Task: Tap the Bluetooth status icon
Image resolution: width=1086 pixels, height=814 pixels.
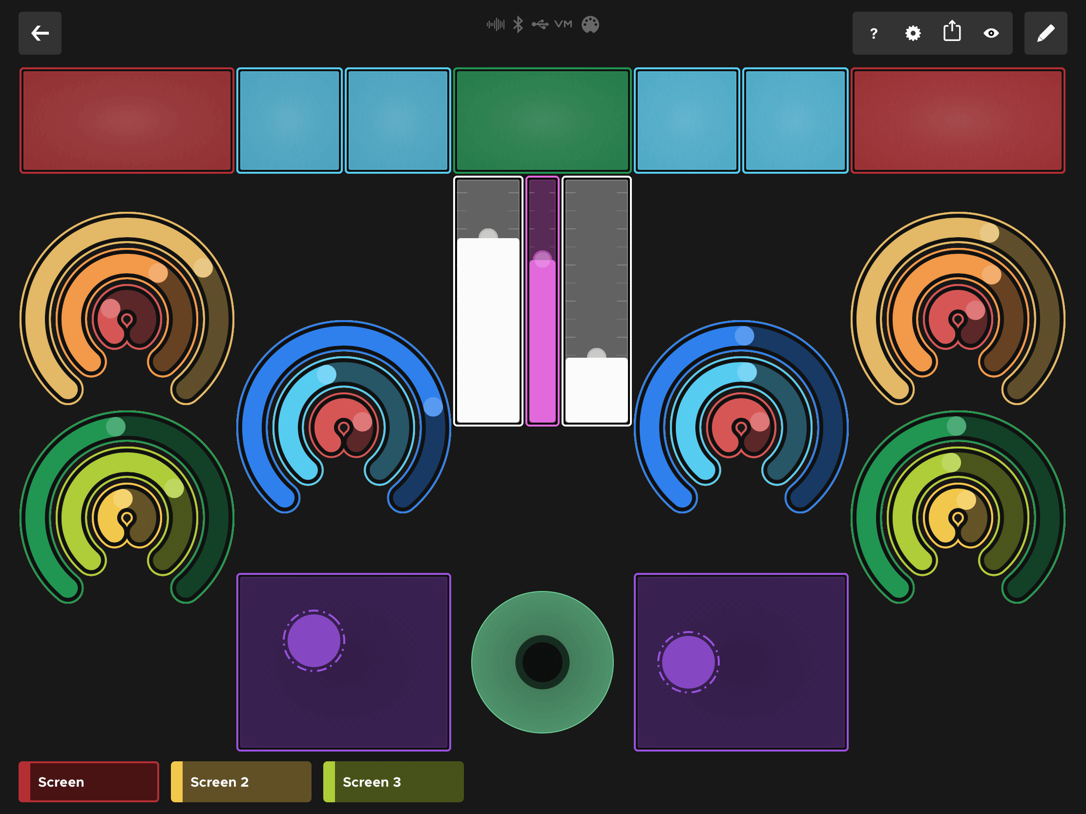Action: (x=518, y=24)
